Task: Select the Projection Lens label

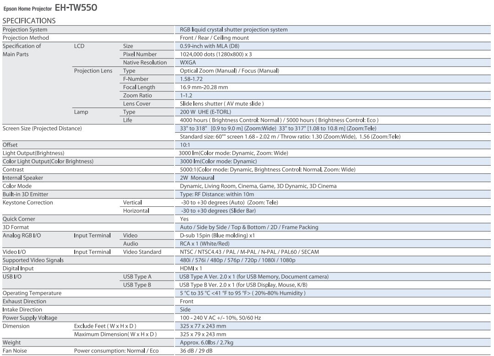Action: [x=93, y=71]
